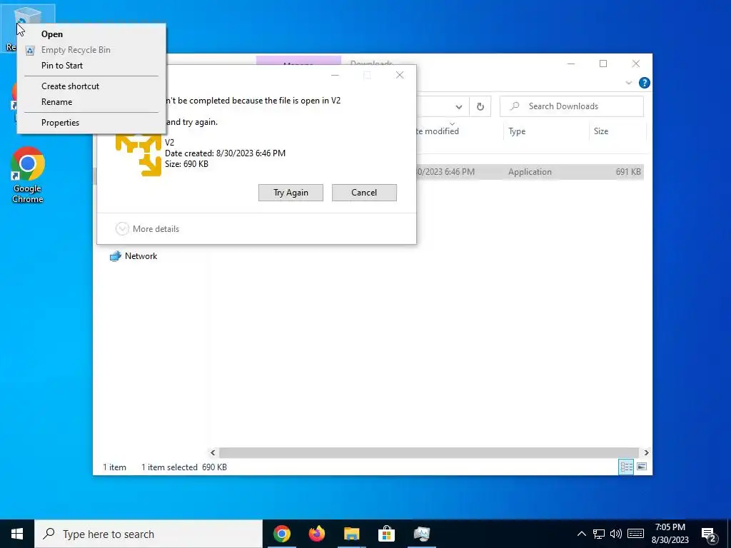Launch Firefox from the taskbar
Viewport: 731px width, 548px height.
316,534
